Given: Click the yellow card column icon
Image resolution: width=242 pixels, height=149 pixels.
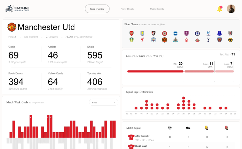Looking at the screenshot, I should (x=206, y=128).
